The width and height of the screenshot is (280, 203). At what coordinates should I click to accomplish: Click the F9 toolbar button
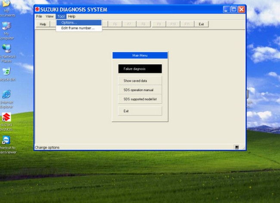(x=159, y=24)
